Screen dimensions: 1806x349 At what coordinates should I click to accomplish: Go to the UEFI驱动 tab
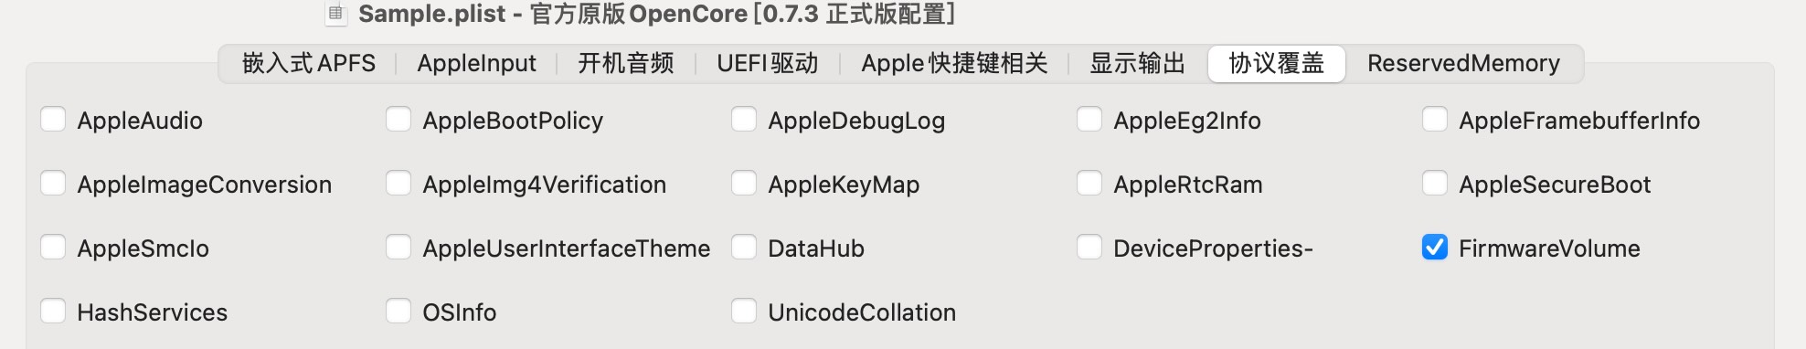tap(768, 63)
